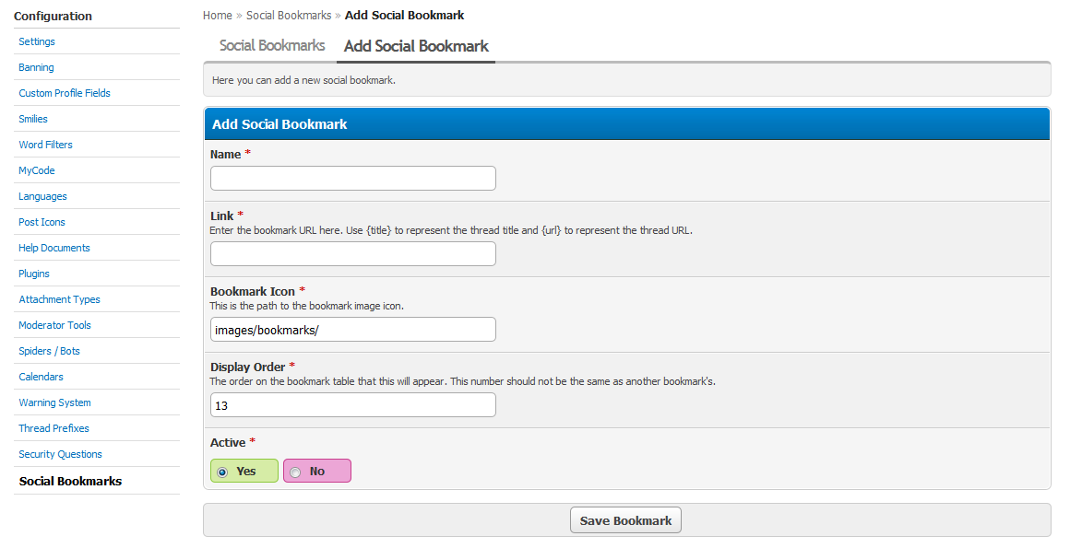Image resolution: width=1070 pixels, height=548 pixels.
Task: Open Custom Profile Fields in sidebar
Action: 65,93
